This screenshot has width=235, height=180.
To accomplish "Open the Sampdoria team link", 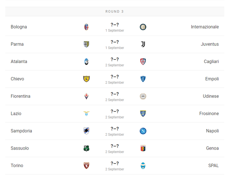I will pyautogui.click(x=21, y=131).
